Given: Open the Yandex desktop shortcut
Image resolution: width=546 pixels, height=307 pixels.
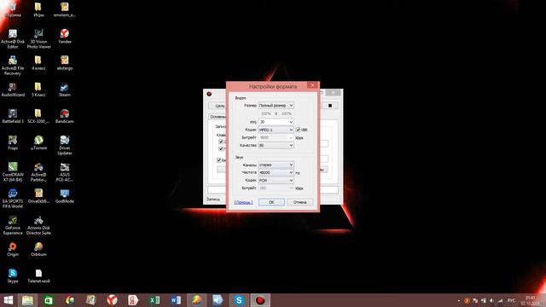Looking at the screenshot, I should coord(65,36).
